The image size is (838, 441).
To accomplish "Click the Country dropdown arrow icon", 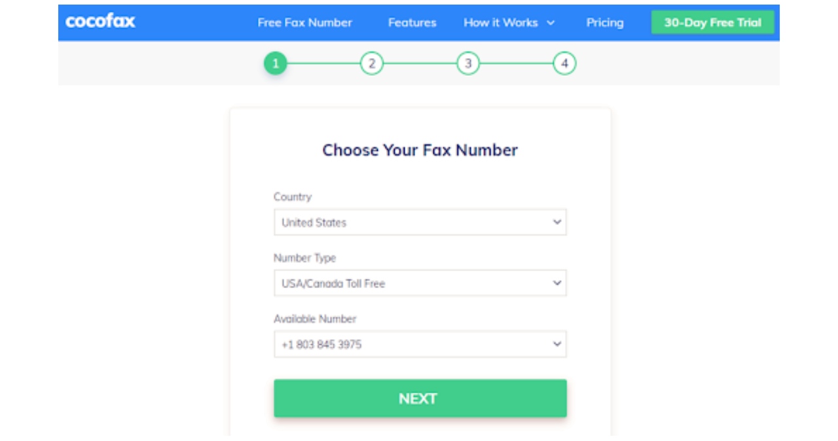I will point(557,222).
